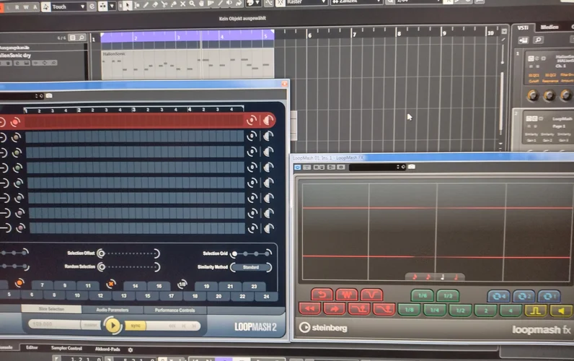This screenshot has width=574, height=361.
Task: Toggle the W write automation button
Action: [26, 7]
